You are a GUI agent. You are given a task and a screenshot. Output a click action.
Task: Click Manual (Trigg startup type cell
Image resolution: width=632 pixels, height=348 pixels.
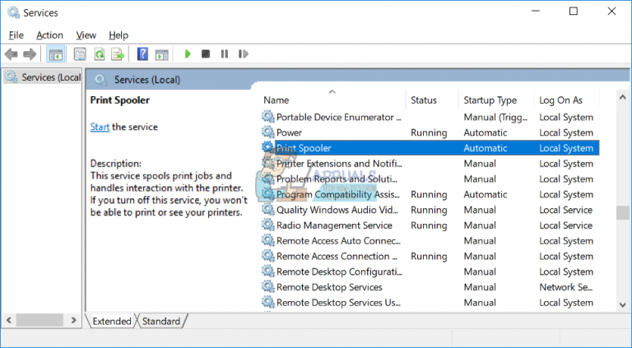pyautogui.click(x=495, y=117)
